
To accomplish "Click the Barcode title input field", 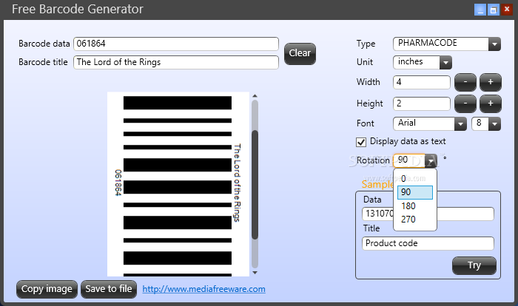I will click(176, 62).
